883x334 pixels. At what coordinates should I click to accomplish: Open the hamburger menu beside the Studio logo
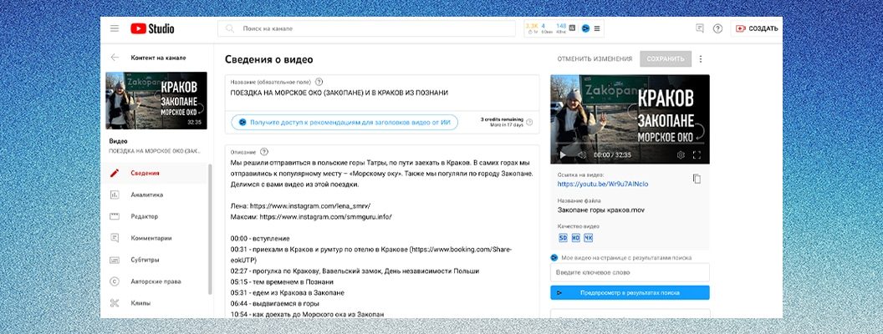click(115, 28)
